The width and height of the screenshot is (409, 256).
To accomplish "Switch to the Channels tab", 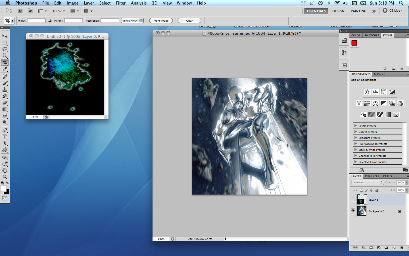I will point(372,176).
